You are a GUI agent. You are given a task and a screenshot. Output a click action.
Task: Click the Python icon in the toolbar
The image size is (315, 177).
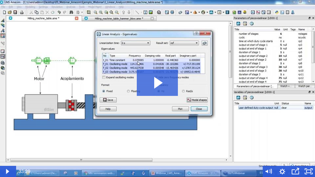[x=277, y=12]
